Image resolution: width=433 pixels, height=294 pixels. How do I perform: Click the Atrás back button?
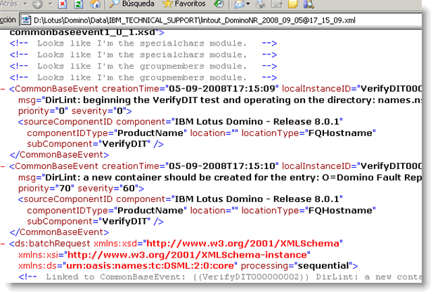pyautogui.click(x=10, y=4)
